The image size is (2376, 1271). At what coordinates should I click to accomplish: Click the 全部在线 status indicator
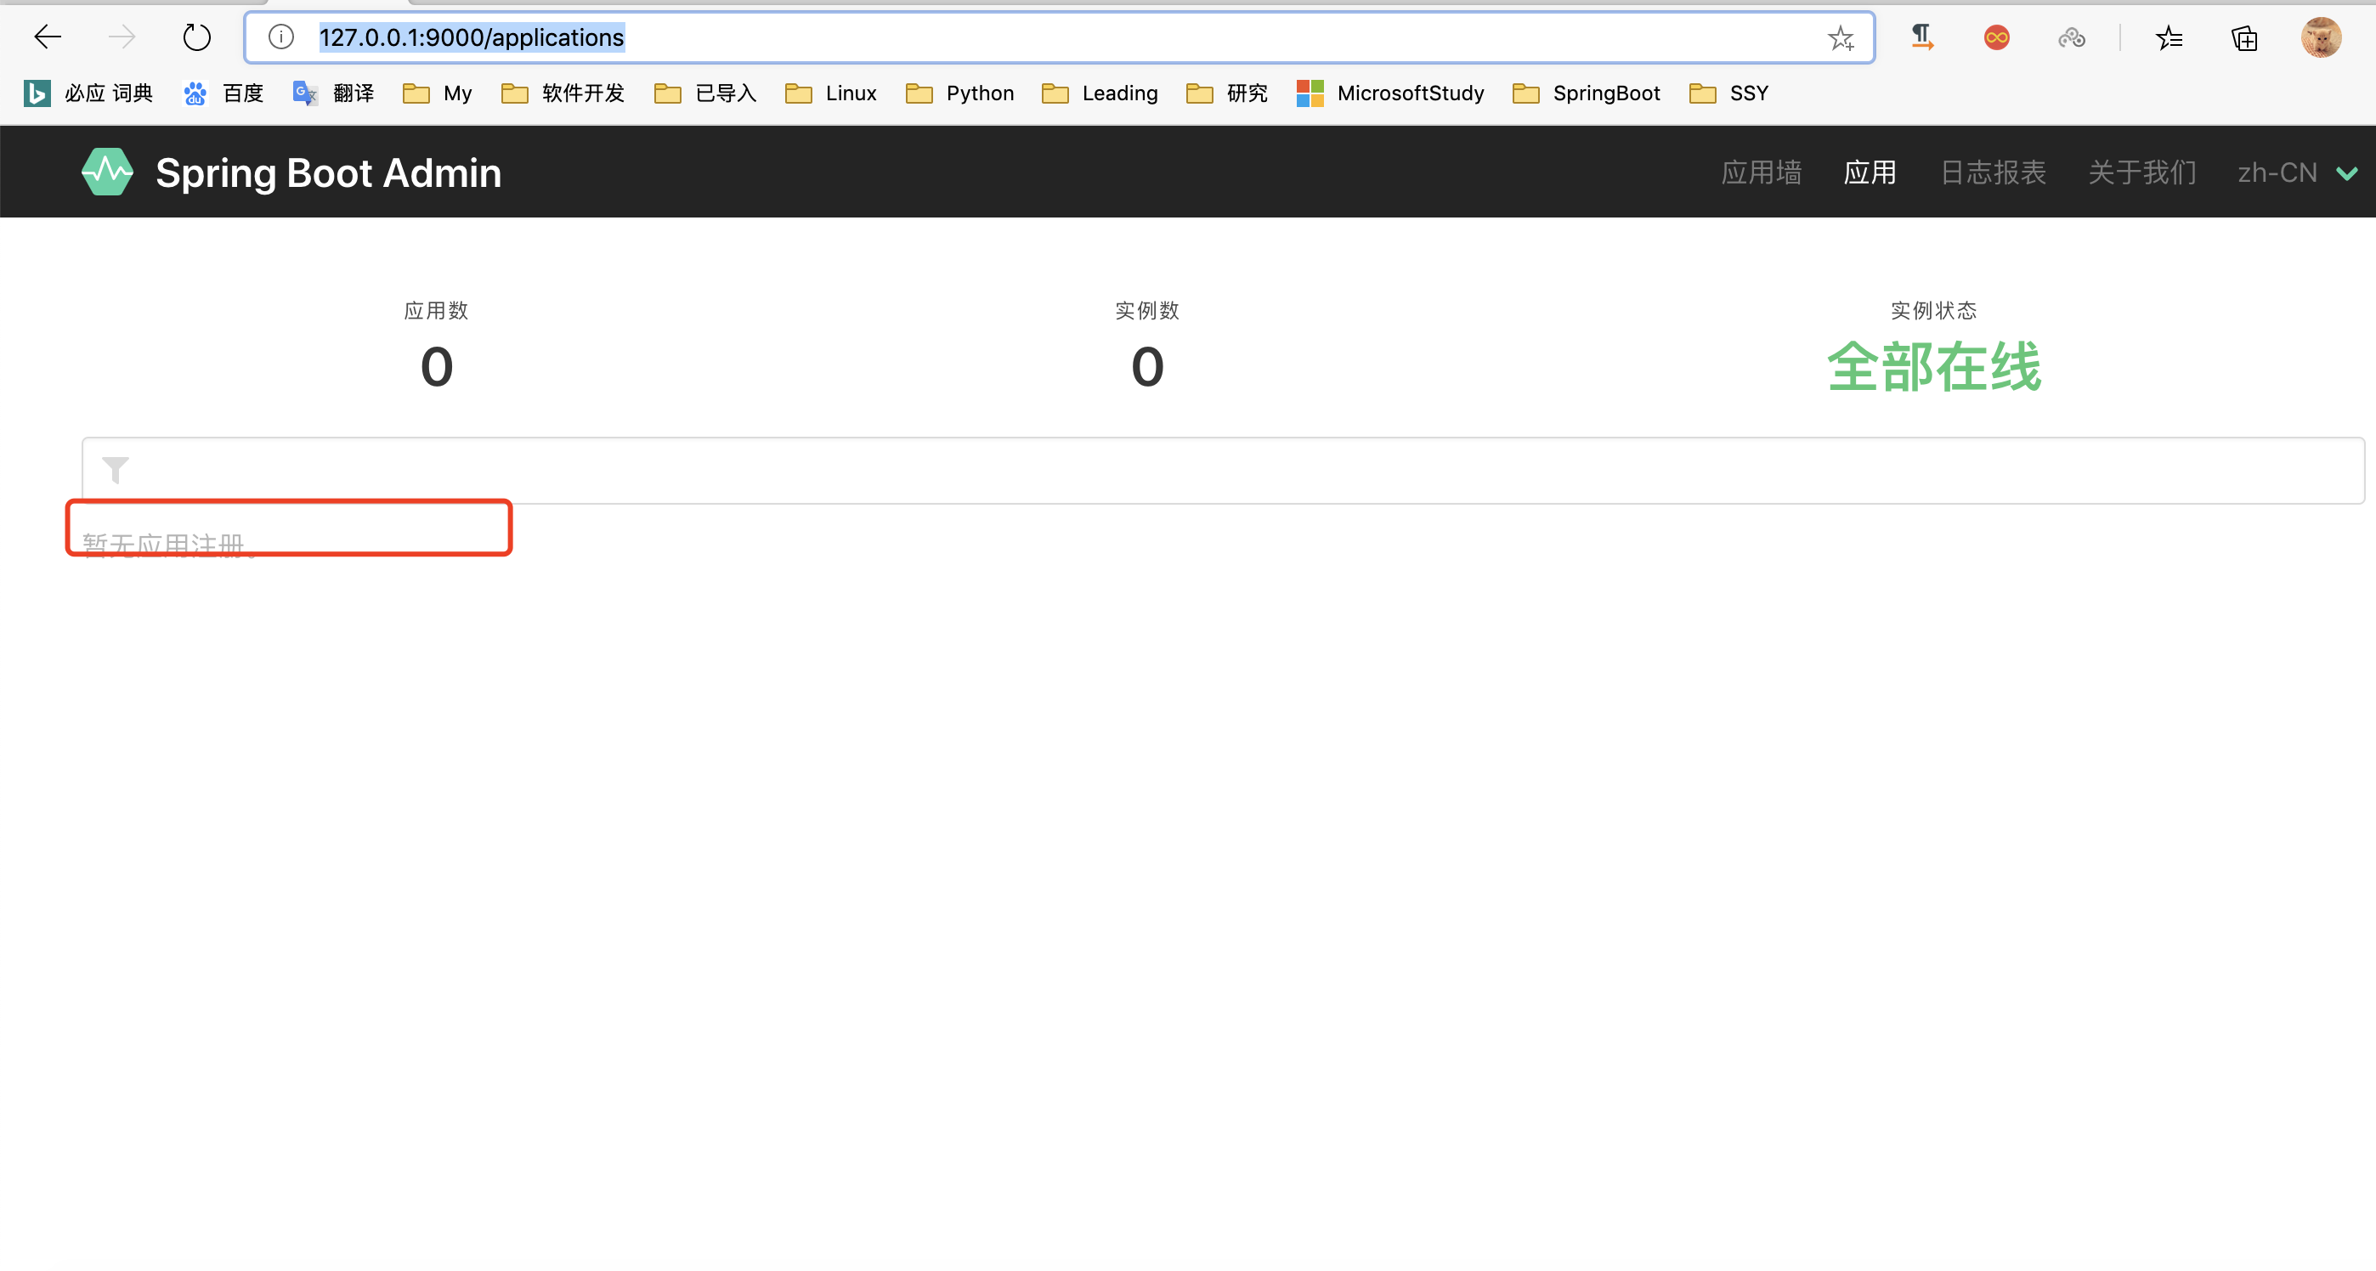pos(1934,366)
